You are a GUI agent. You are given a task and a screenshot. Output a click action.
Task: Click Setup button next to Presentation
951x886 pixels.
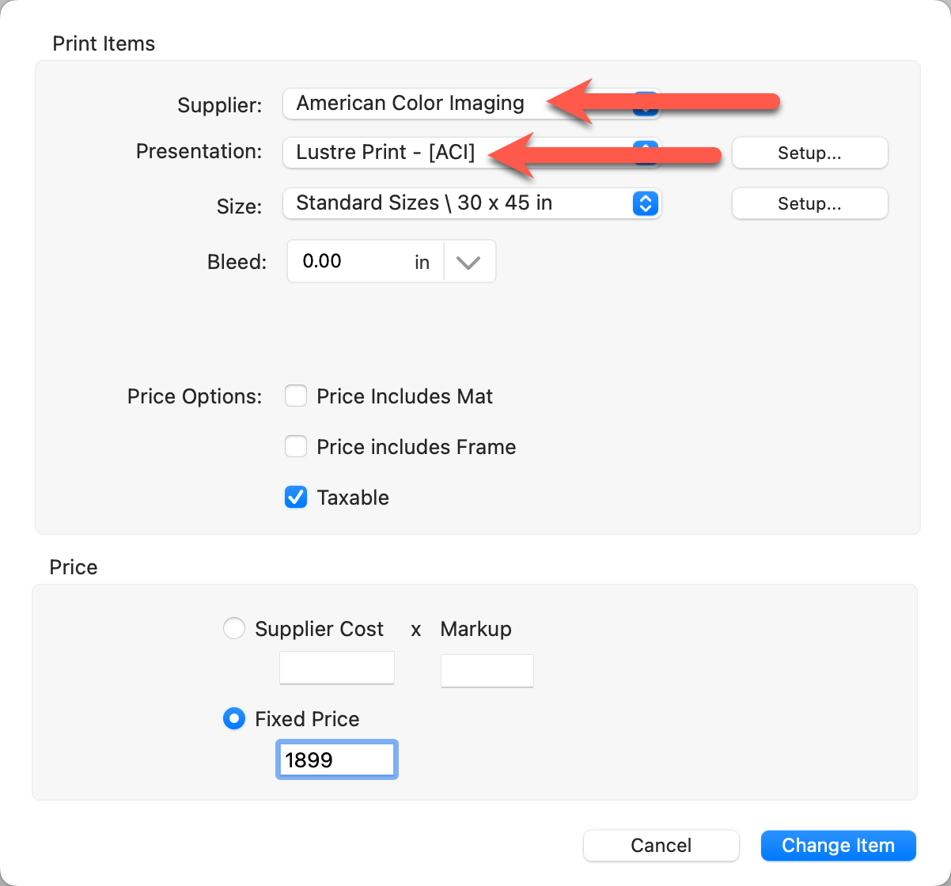pos(809,153)
